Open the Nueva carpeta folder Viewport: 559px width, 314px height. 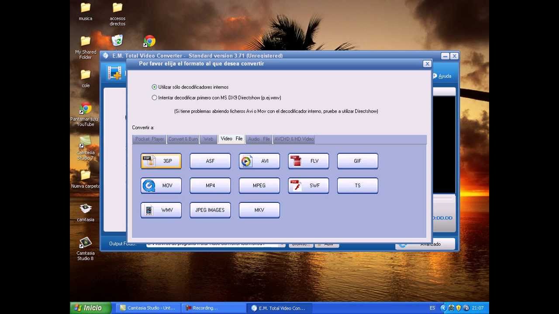[x=86, y=179]
